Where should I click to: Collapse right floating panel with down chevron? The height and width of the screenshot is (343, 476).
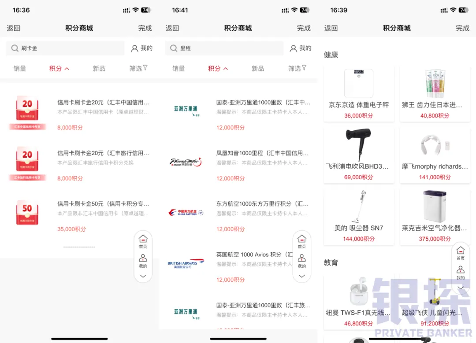coord(461,288)
